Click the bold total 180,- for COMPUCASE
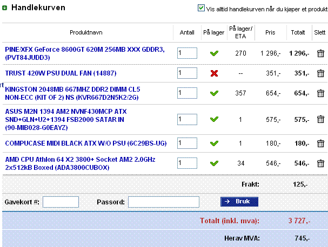This screenshot has height=247, width=328. [302, 143]
